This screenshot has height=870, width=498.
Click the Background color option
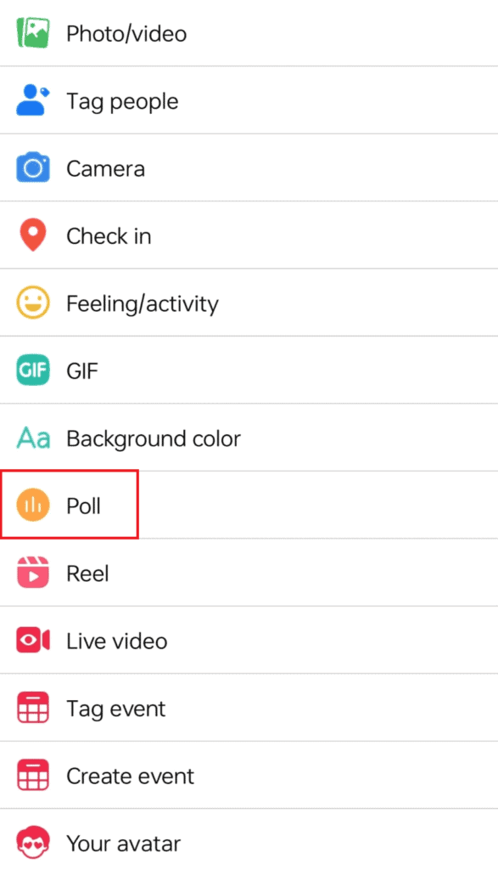(x=153, y=438)
